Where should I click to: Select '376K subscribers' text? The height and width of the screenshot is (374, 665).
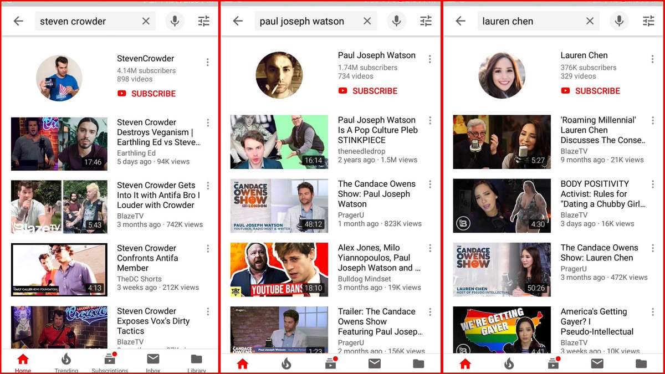[x=589, y=68]
